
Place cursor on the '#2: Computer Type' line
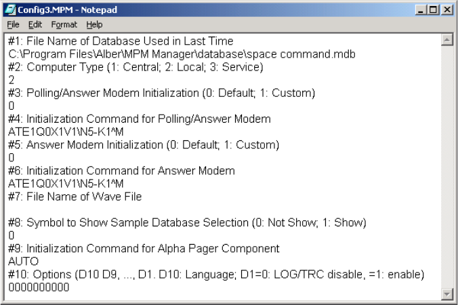click(x=136, y=67)
